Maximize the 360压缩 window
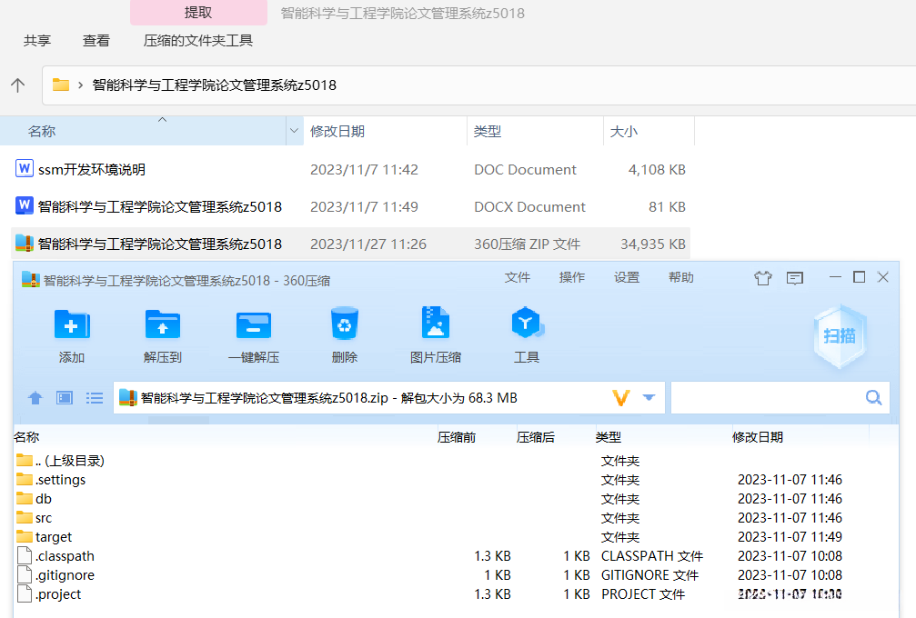Image resolution: width=916 pixels, height=618 pixels. [859, 277]
